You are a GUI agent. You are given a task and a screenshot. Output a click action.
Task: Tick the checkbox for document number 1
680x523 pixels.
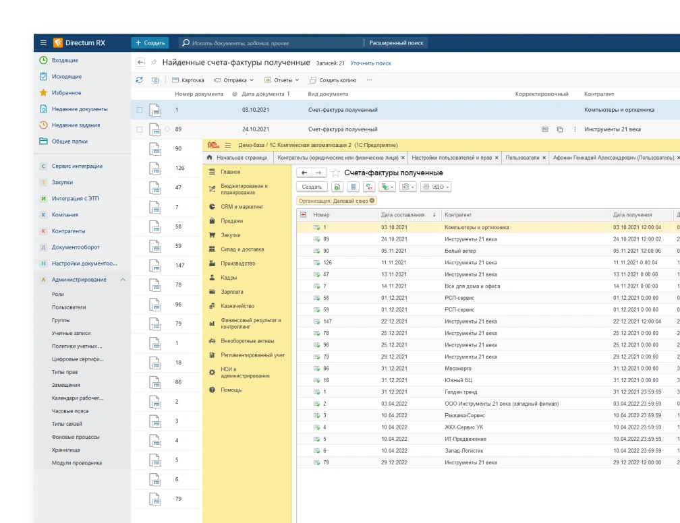tap(140, 110)
